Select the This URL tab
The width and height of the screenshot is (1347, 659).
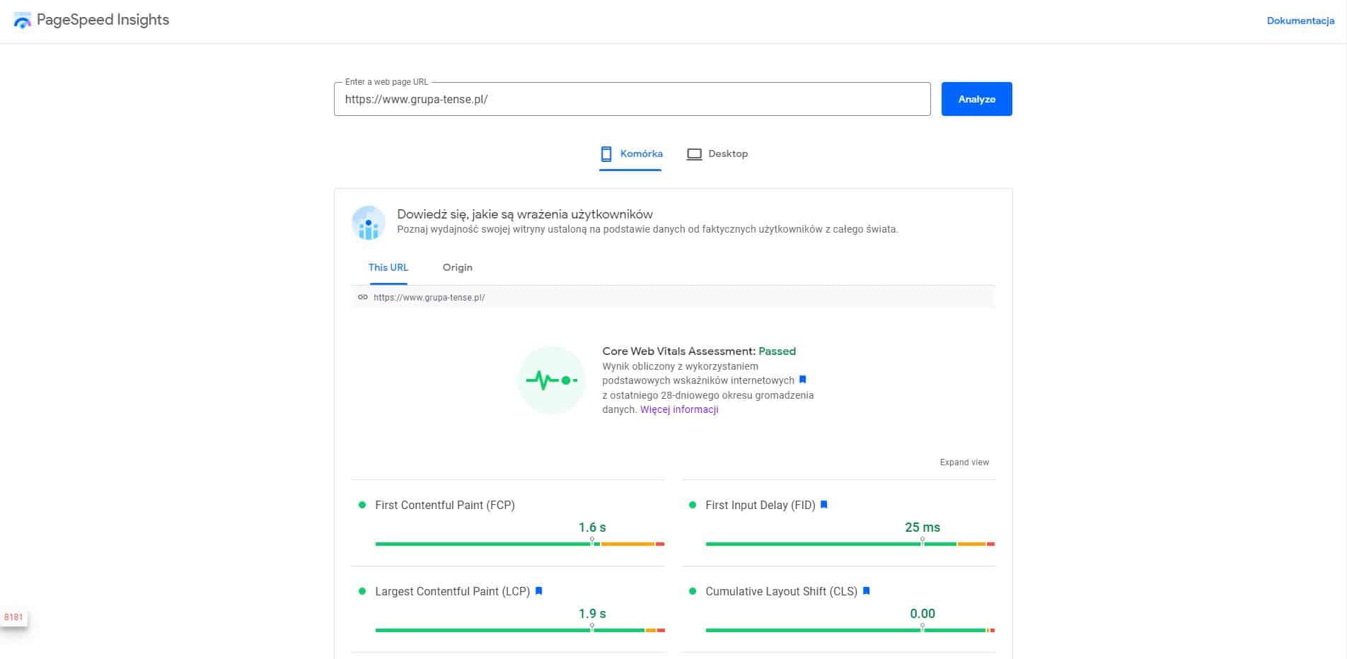[388, 267]
